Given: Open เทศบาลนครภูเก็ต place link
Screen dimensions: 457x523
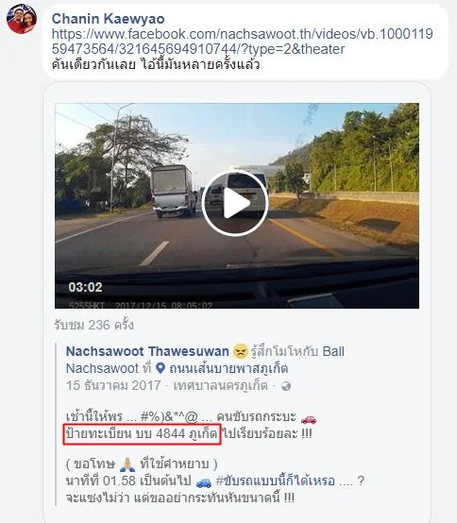Looking at the screenshot, I should [x=221, y=385].
